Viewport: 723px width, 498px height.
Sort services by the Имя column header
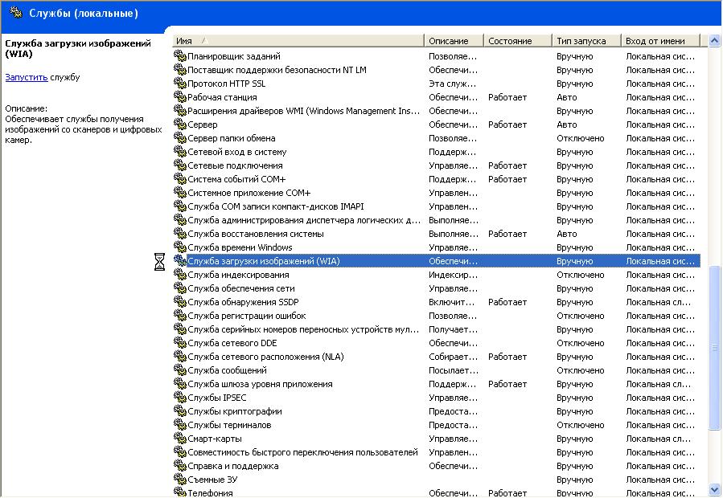click(298, 40)
